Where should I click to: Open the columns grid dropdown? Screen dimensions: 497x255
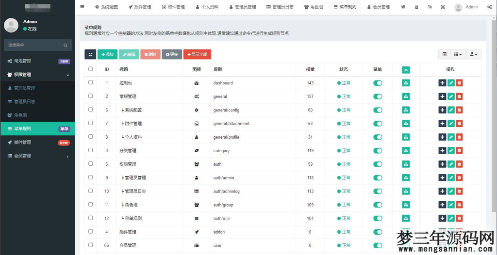[457, 54]
